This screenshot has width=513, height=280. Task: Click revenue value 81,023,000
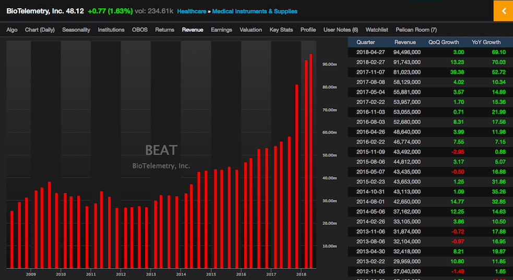[407, 72]
